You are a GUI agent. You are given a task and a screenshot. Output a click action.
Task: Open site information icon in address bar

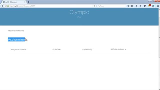tap(6, 6)
